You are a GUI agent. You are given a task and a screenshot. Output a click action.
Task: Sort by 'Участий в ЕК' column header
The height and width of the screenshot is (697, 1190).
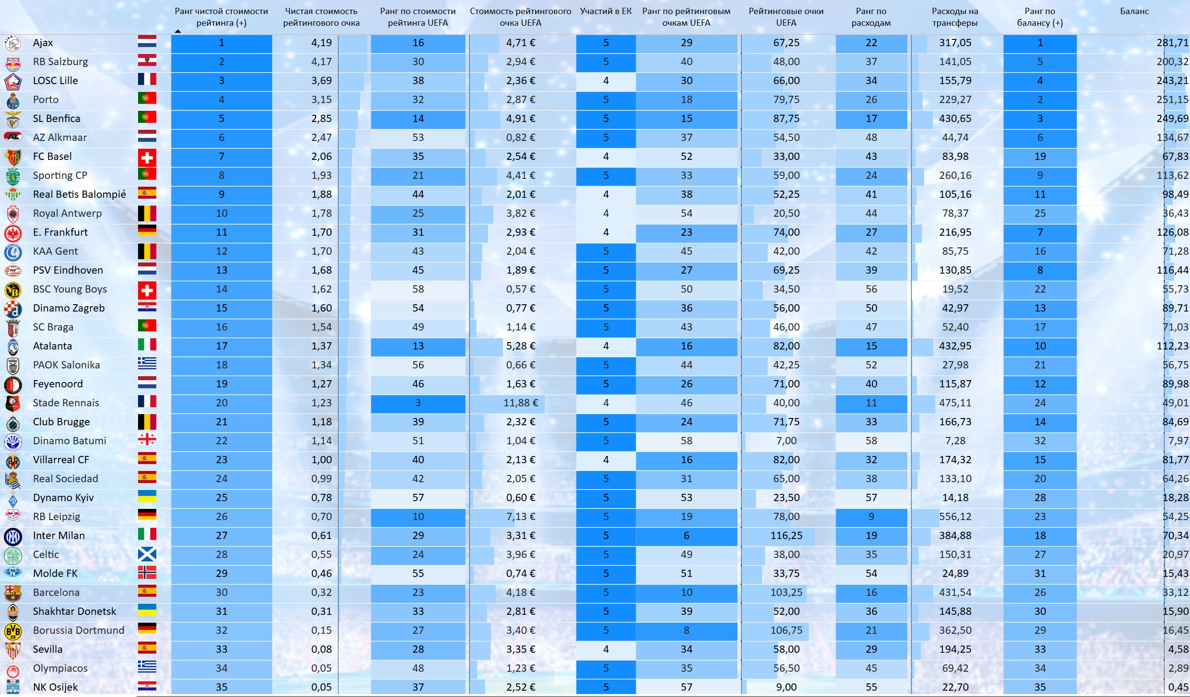tap(606, 11)
